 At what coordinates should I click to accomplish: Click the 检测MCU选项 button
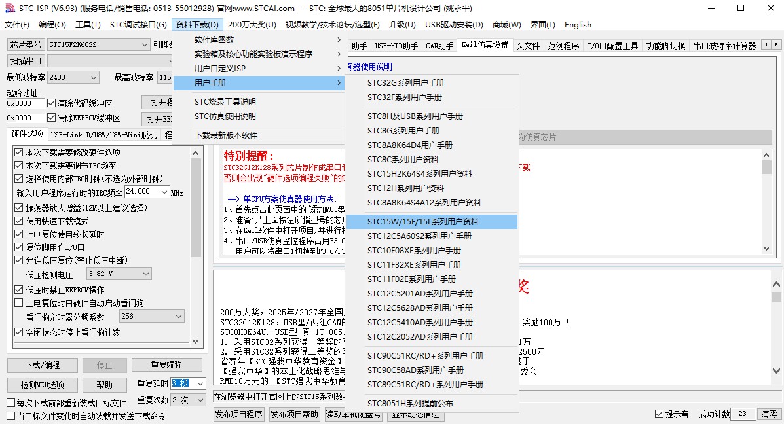coord(42,385)
